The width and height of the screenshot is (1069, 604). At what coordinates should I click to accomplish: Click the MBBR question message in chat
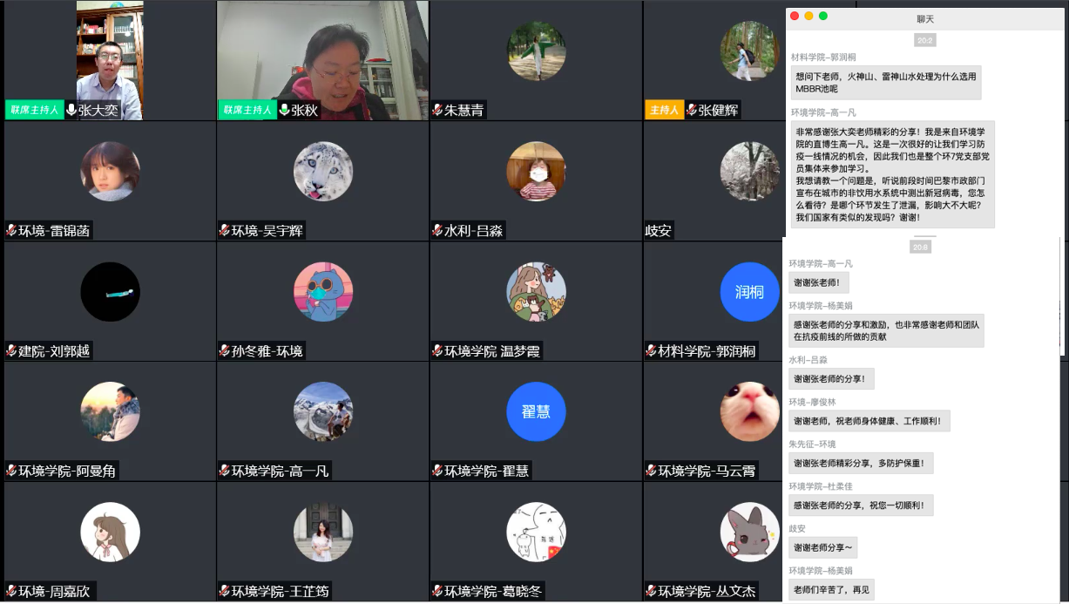pos(884,83)
